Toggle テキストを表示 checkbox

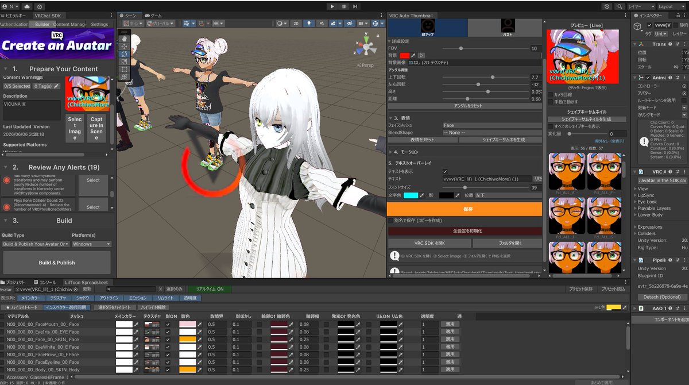[x=445, y=171]
